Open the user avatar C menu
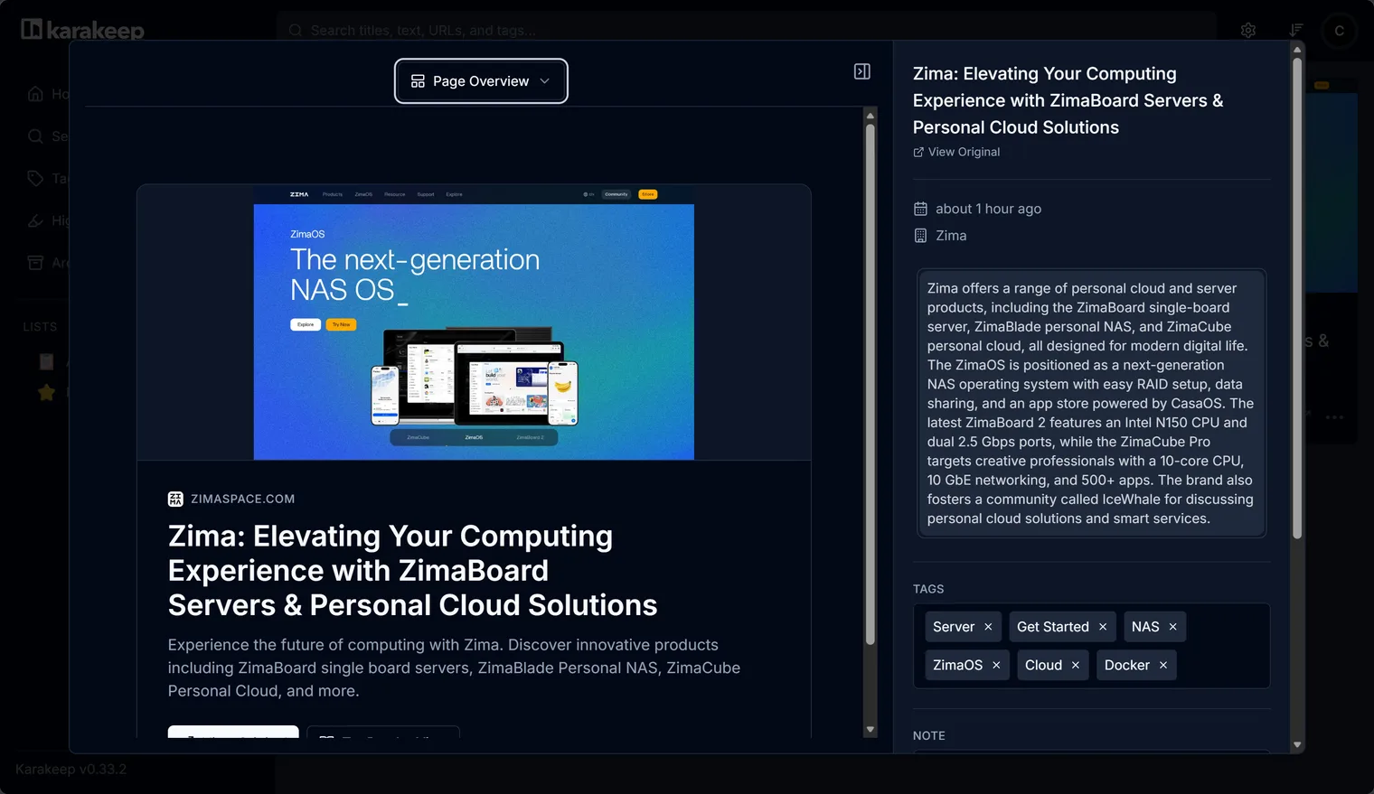 click(1339, 31)
